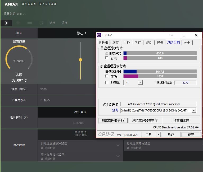Expand 写入行列地址延迟 dropdown
The image size is (203, 172).
pyautogui.click(x=118, y=156)
